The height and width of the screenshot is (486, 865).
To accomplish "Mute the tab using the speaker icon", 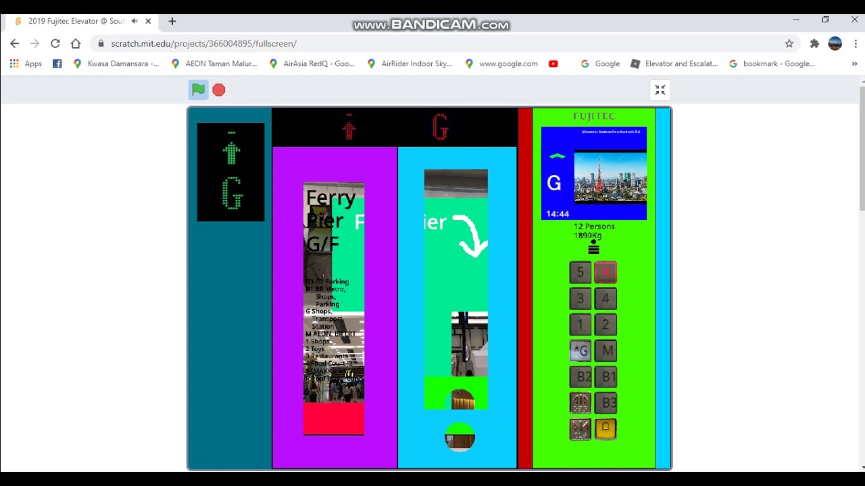I will (134, 21).
